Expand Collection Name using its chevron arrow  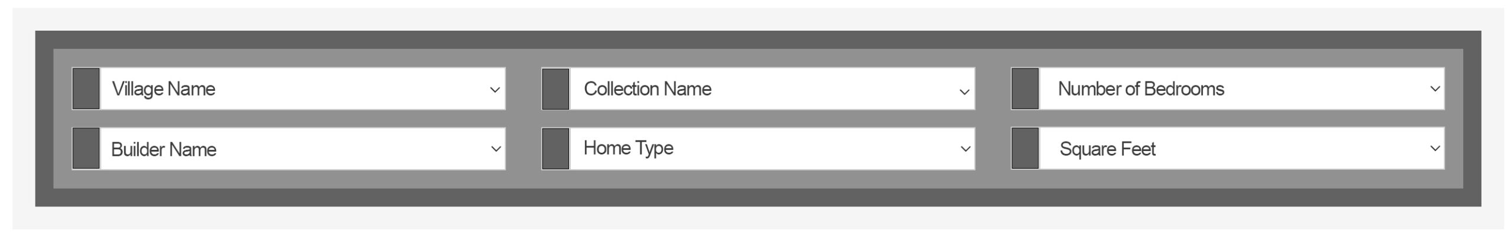[964, 92]
